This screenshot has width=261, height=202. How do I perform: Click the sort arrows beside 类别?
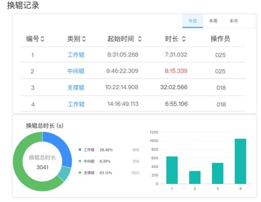[84, 39]
